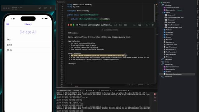Screen dimensions: 199x112
Task: Expand the Models folder in Repositories
Action: (163, 72)
